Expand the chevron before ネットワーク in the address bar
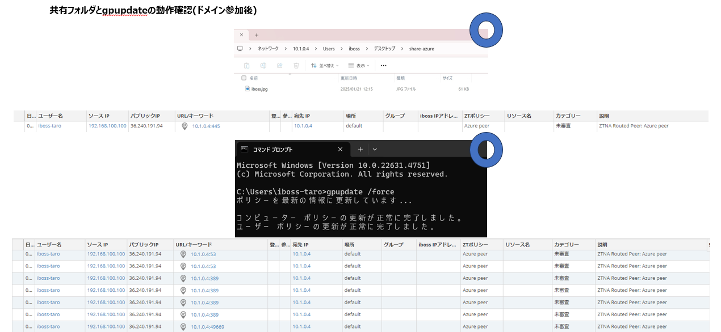Image resolution: width=721 pixels, height=332 pixels. pyautogui.click(x=250, y=49)
